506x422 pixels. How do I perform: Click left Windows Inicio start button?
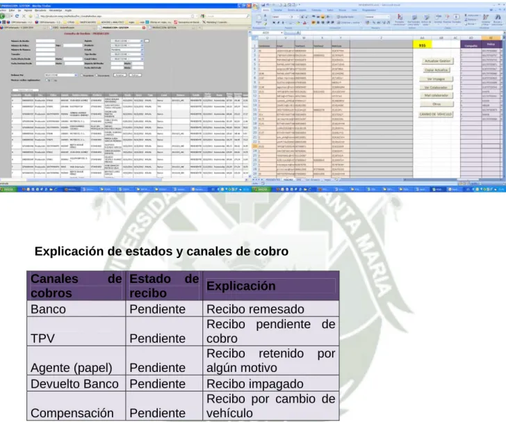point(8,189)
